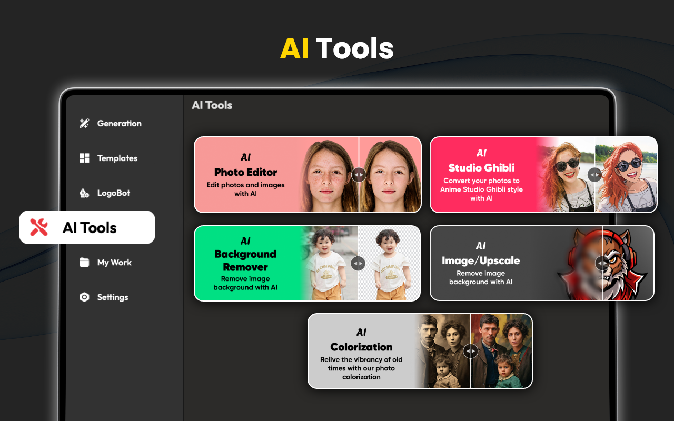Click the anime-style redhead woman image

click(626, 175)
